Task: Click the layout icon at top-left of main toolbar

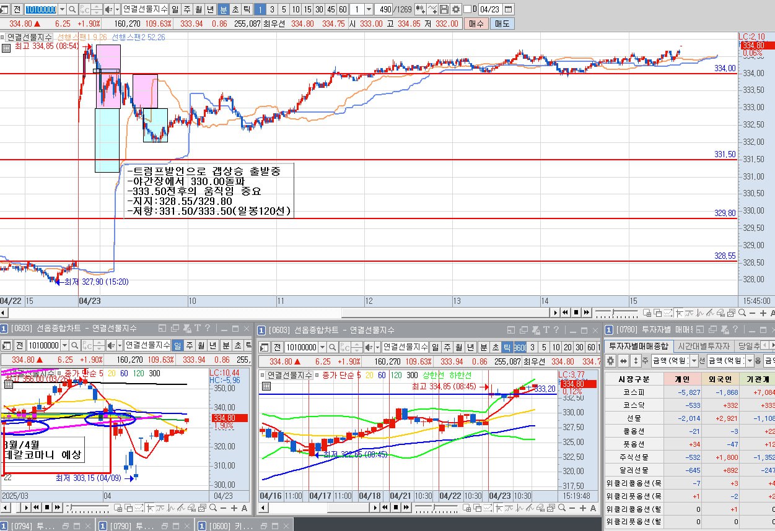Action: (x=5, y=9)
